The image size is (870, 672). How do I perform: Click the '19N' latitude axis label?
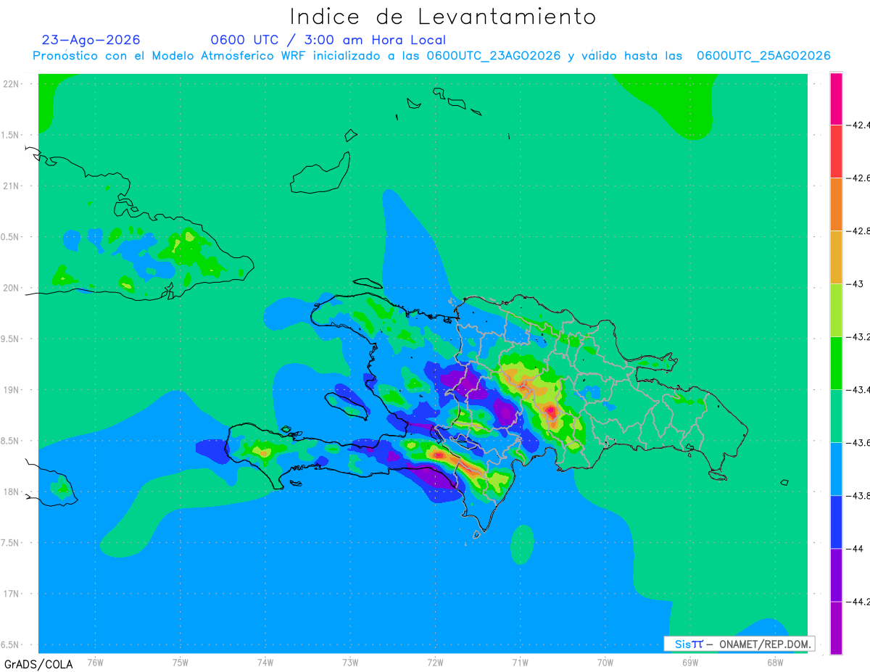coord(12,389)
